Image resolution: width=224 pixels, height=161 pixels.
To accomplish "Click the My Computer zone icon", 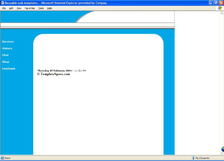I will [193, 158].
